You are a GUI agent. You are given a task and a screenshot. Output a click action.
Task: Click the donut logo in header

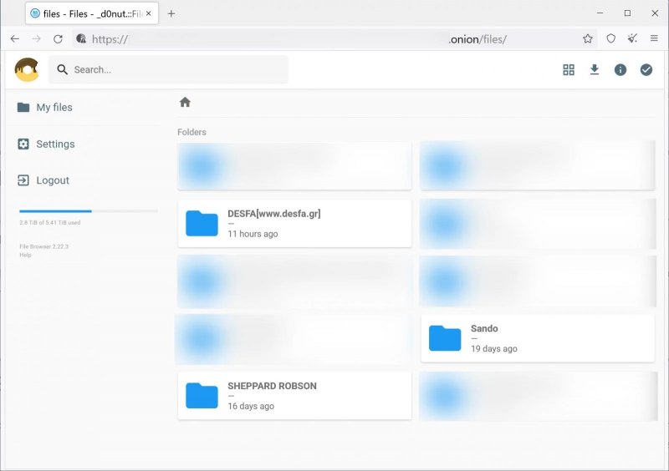(x=27, y=70)
